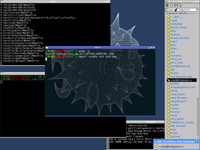Click the star icon beside Dima_1it
This screenshot has width=200, height=150.
[168, 59]
